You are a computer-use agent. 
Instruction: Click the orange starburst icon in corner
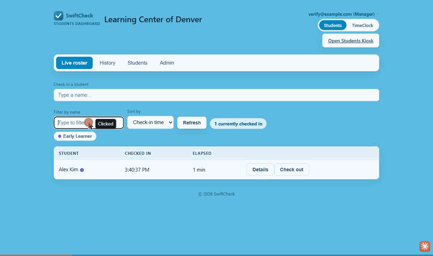tap(425, 246)
